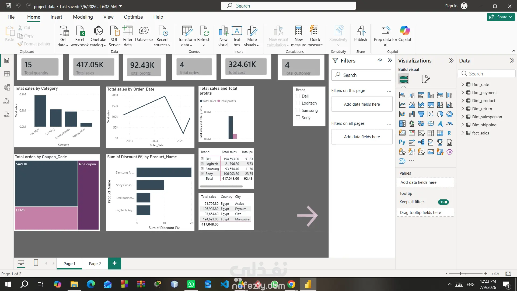Adjust the zoom slider handle
517x291 pixels.
[x=460, y=273]
